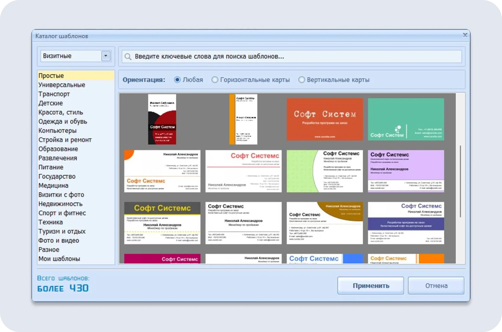
Task: Open the Детские category
Action: coord(76,103)
